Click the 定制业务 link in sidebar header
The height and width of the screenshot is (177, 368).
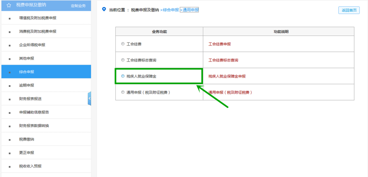pyautogui.click(x=78, y=6)
